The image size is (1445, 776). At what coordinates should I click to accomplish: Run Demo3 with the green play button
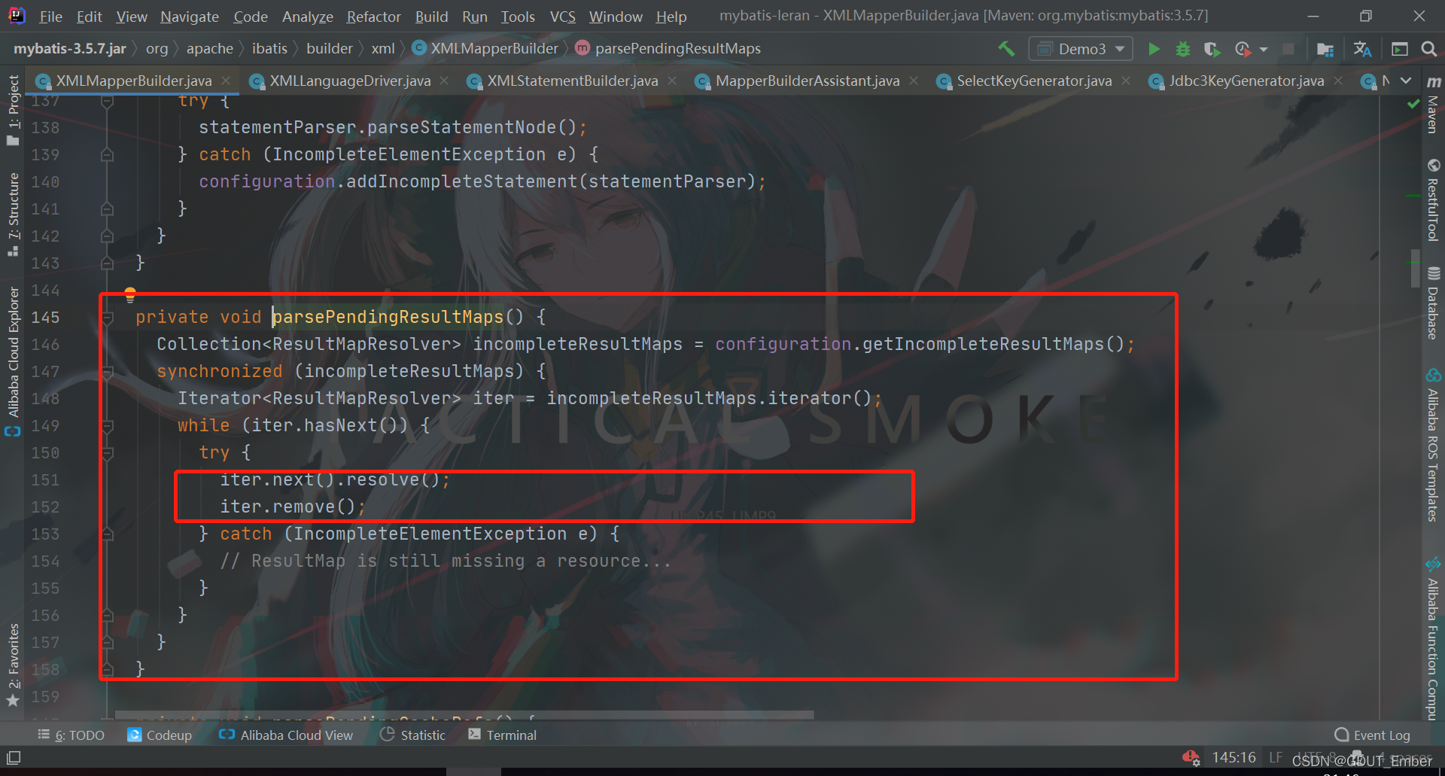(x=1153, y=49)
